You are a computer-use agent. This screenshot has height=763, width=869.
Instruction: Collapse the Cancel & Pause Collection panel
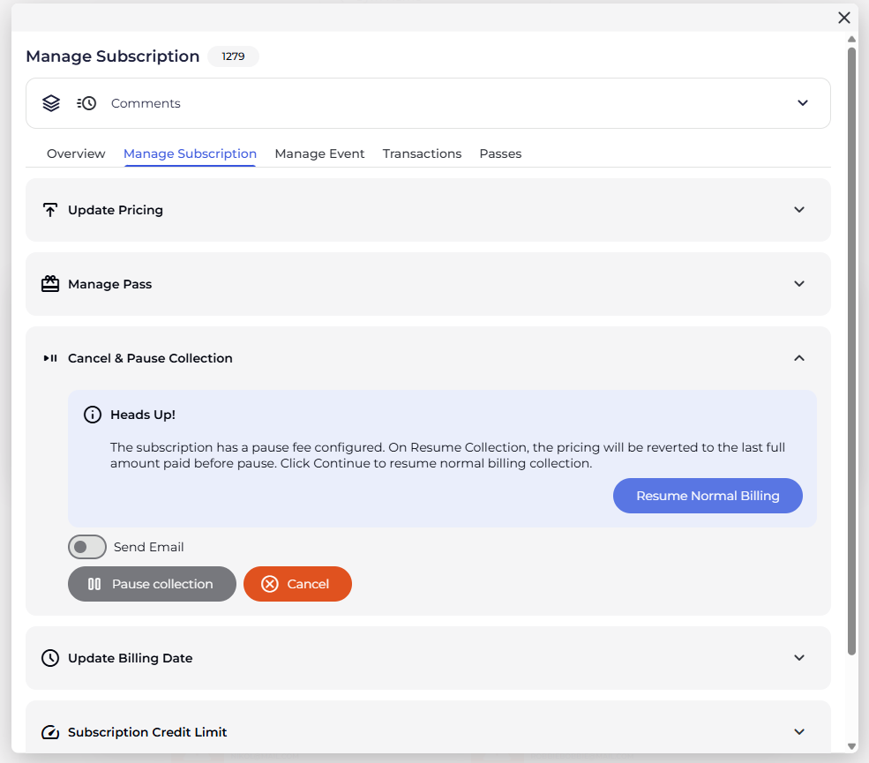click(x=799, y=358)
